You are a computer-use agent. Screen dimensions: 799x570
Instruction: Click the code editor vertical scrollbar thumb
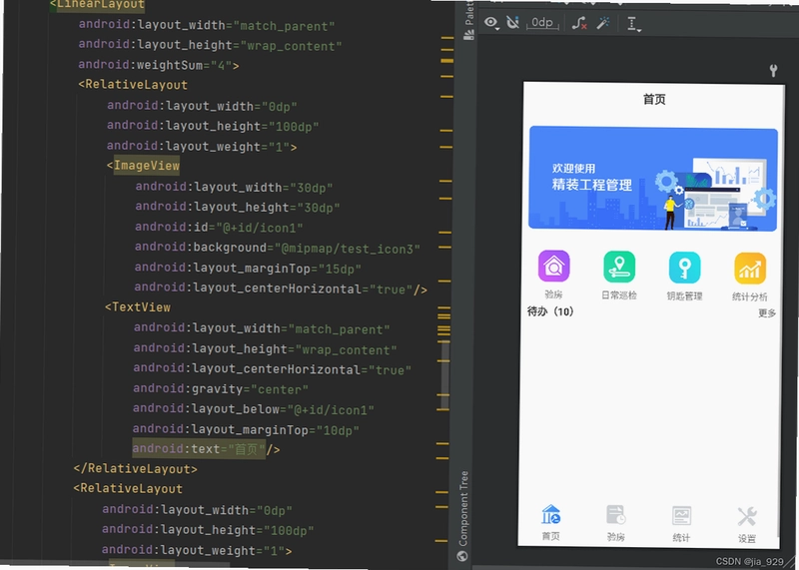click(x=444, y=375)
